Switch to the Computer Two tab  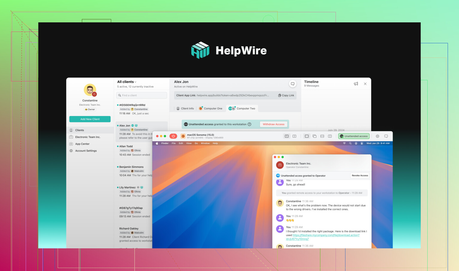[x=242, y=109]
